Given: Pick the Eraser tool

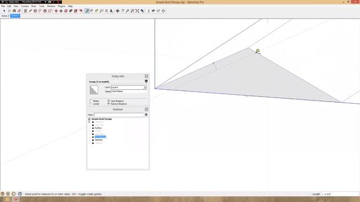Looking at the screenshot, I should 19,11.
